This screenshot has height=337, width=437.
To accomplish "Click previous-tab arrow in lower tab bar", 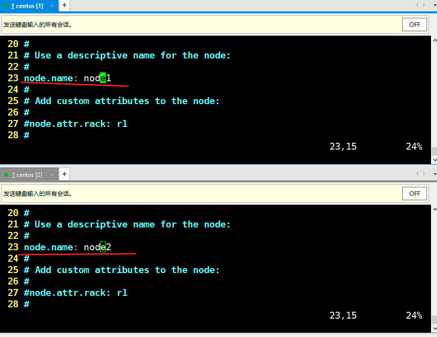I will [x=417, y=174].
